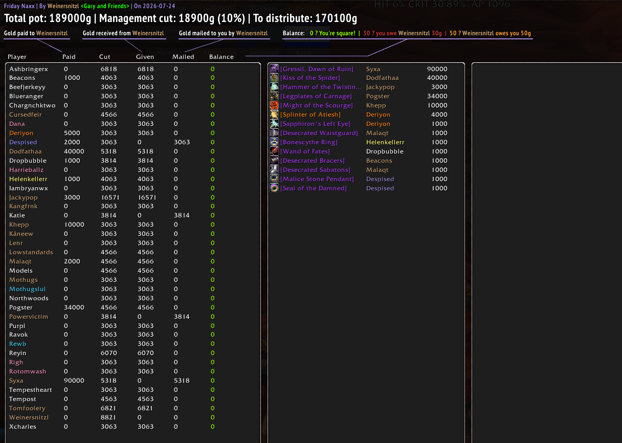This screenshot has width=622, height=443.
Task: Open the [Gressil, Dawn of Ruin] item link
Action: [317, 69]
